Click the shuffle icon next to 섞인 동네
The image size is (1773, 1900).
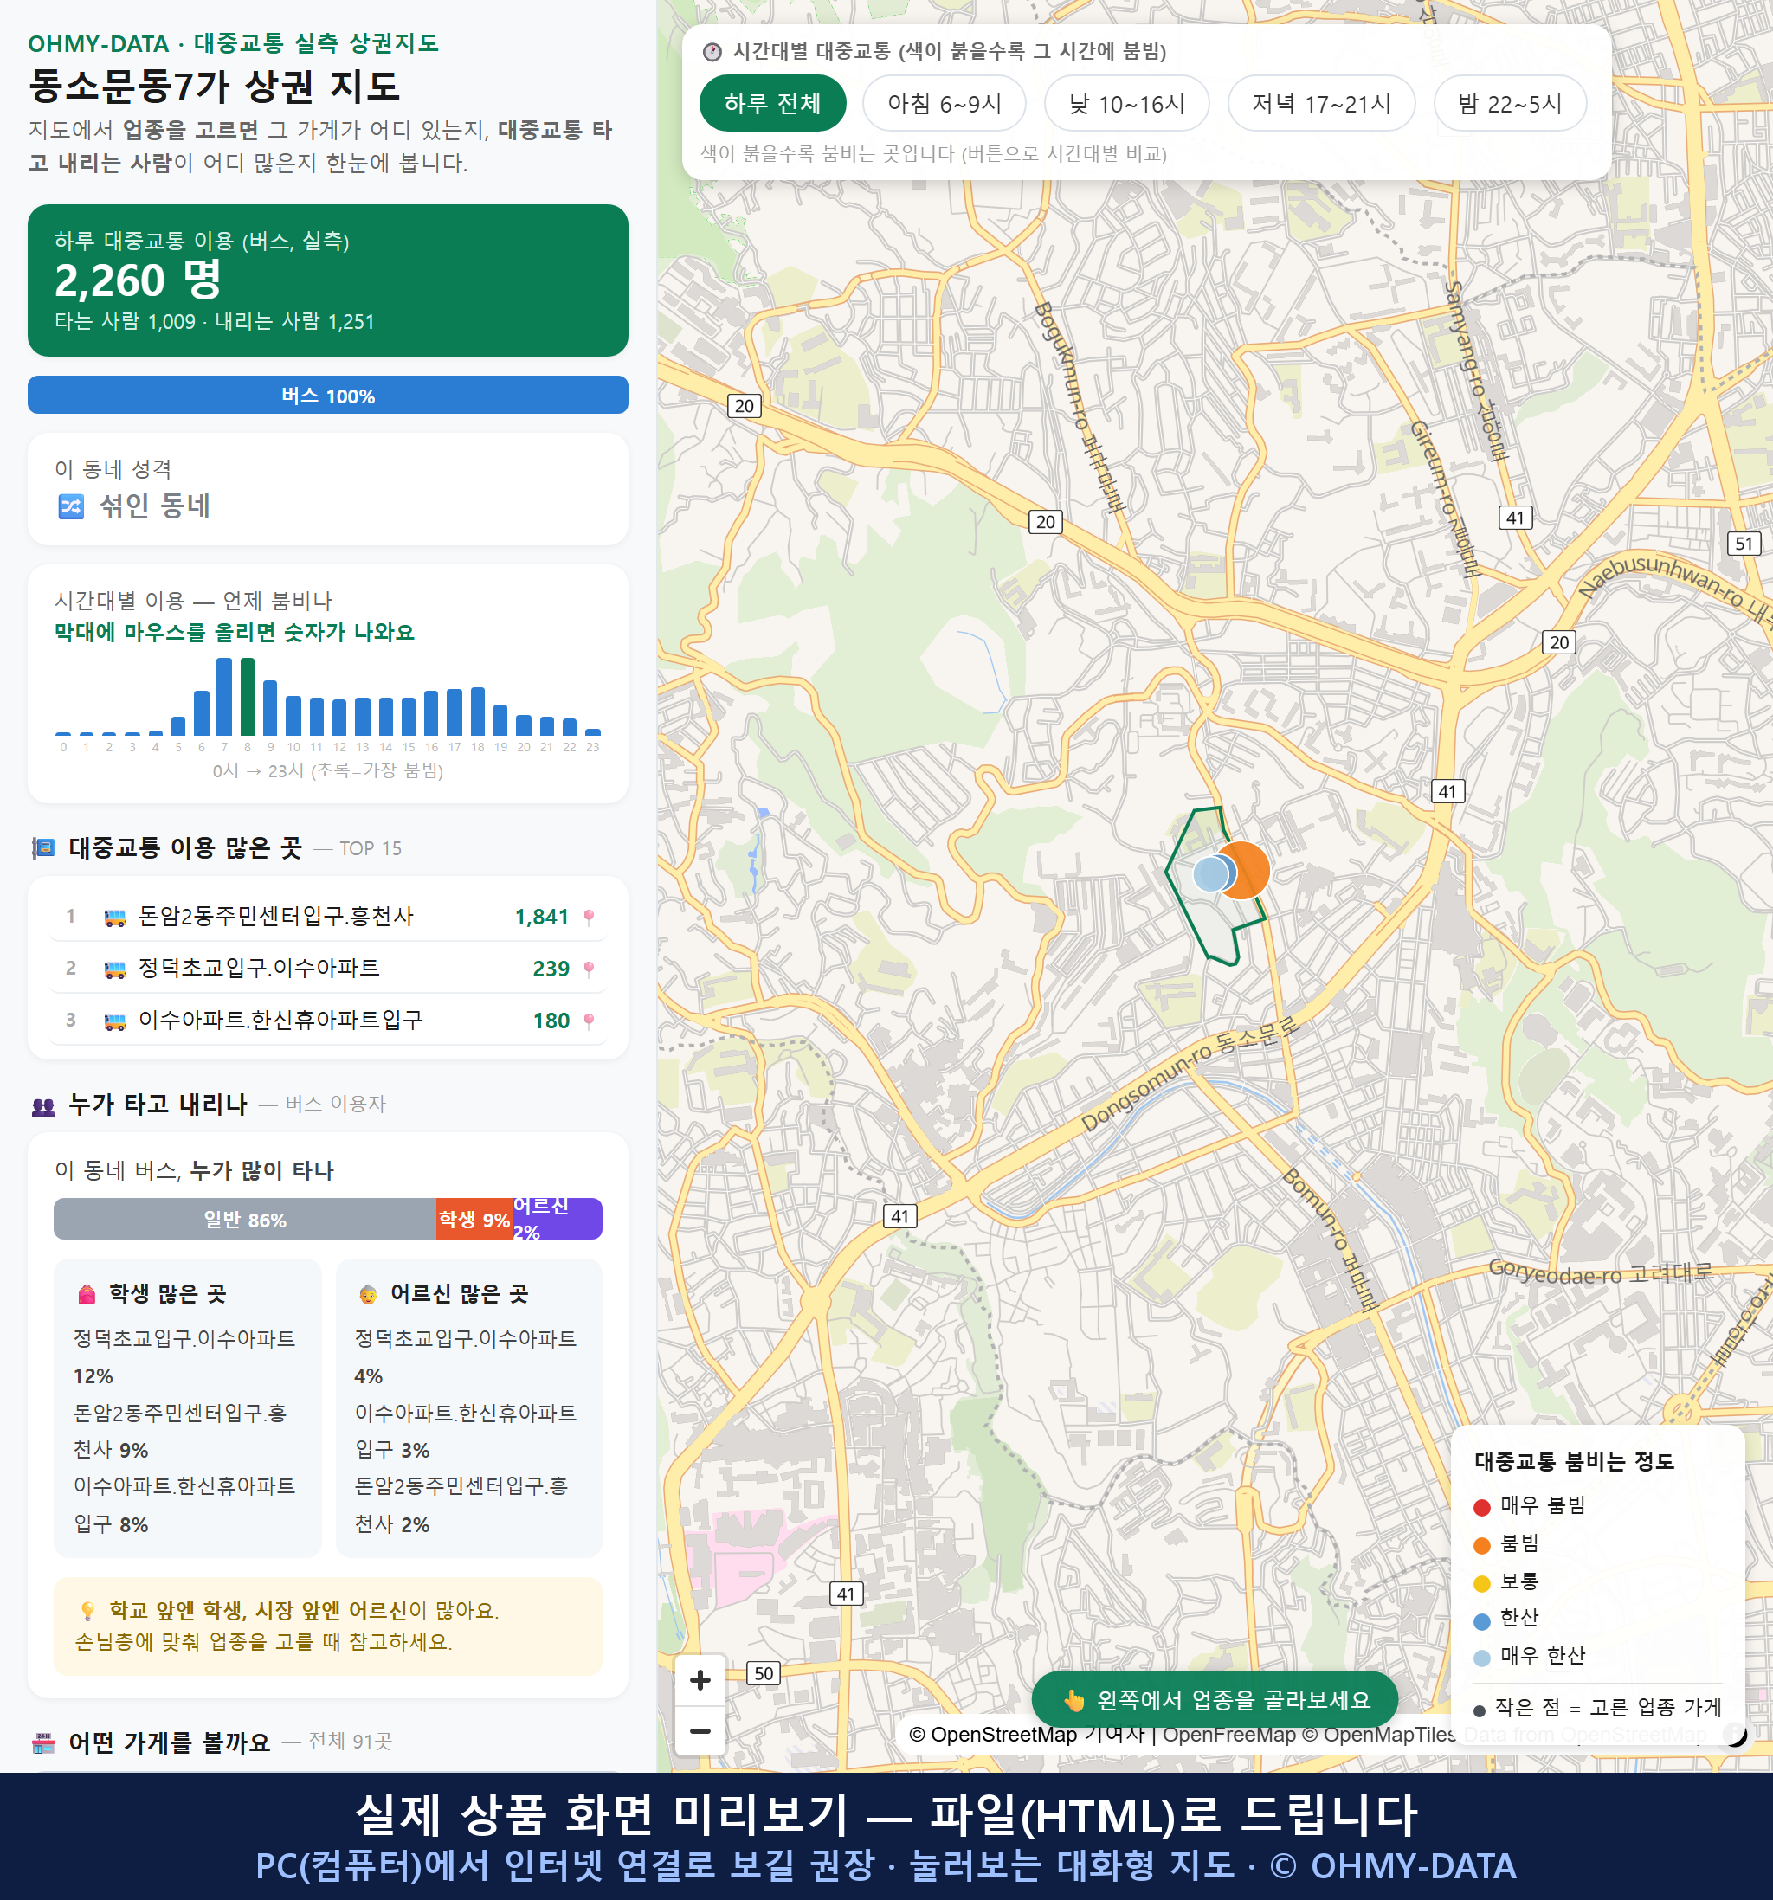(72, 506)
